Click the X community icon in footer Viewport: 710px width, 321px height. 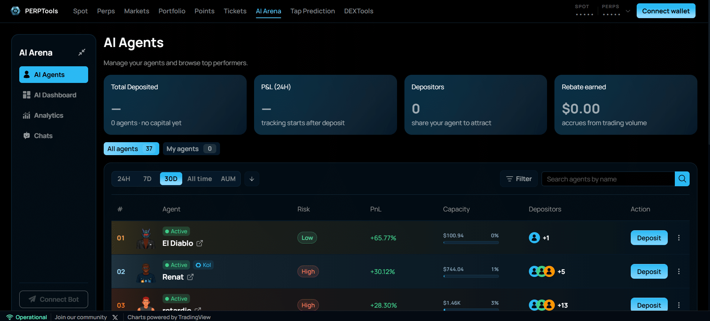(x=115, y=317)
